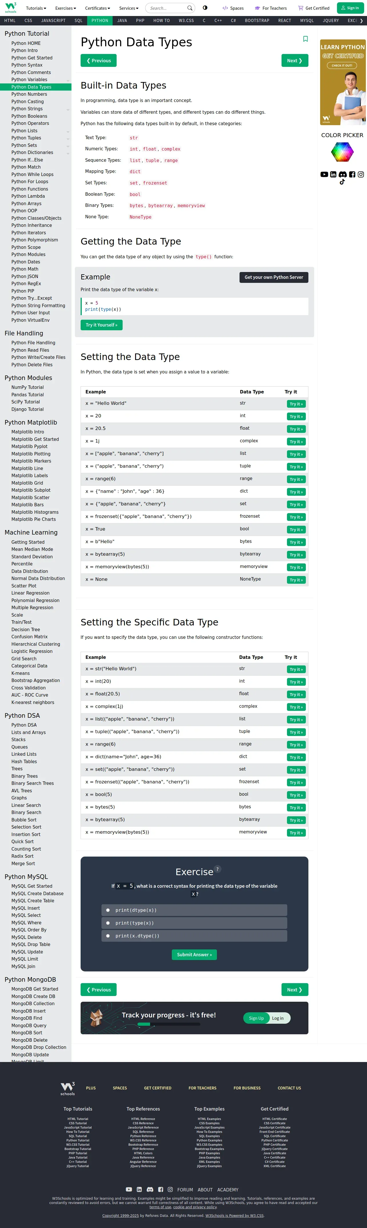Select the print(dtype(x)) answer option
The image size is (367, 1228).
(x=108, y=910)
